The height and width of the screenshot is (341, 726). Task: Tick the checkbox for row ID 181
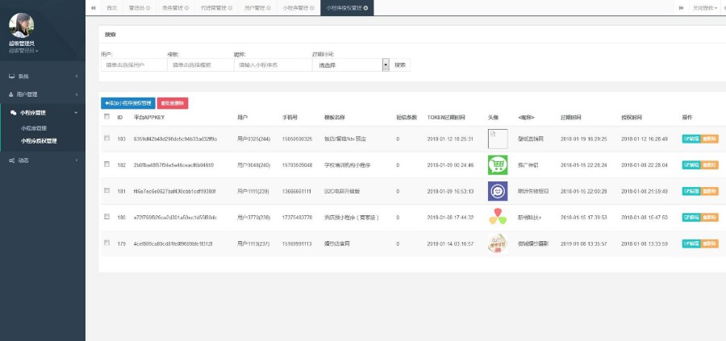pyautogui.click(x=106, y=191)
